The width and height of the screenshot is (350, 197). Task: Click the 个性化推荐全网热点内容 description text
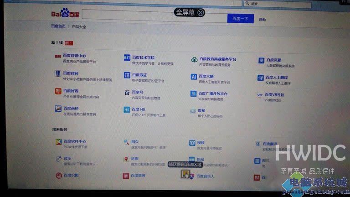pos(81,97)
